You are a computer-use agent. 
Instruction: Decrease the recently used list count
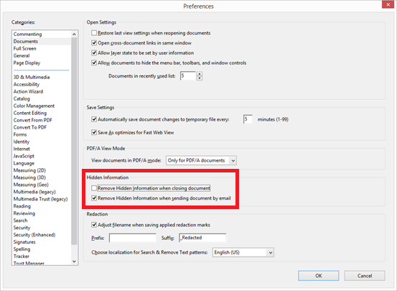tap(200, 78)
